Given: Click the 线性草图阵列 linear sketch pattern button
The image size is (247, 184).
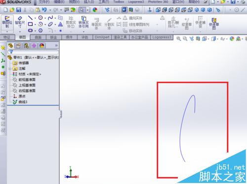Looking at the screenshot, I should click(136, 25).
